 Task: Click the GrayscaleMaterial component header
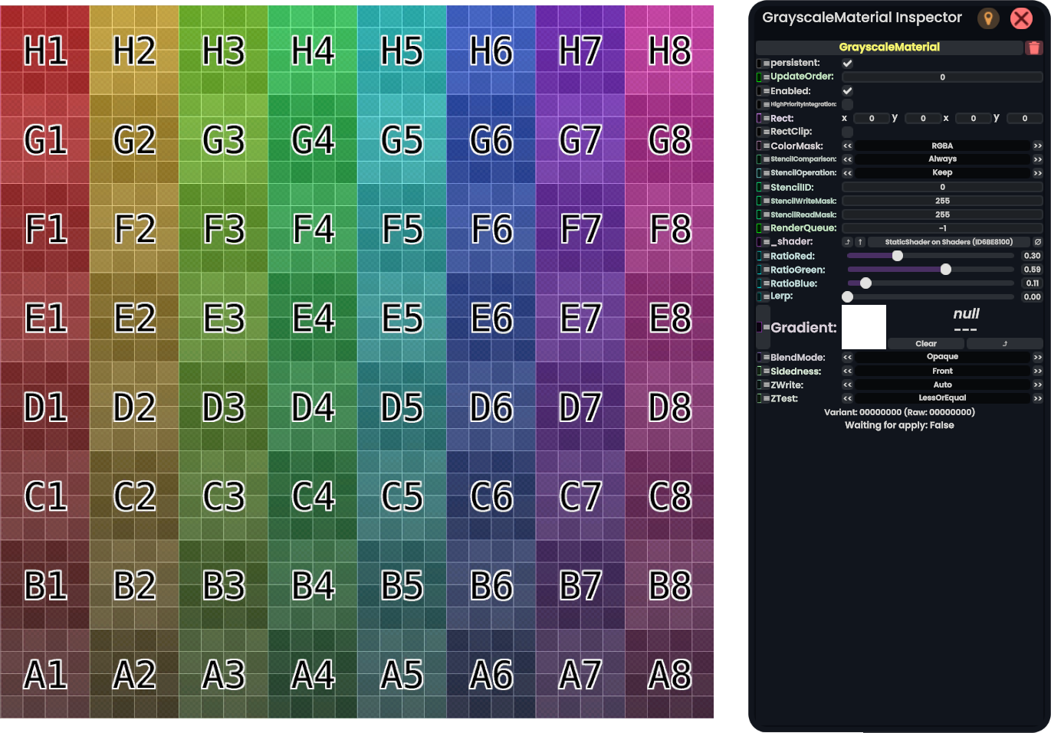889,47
